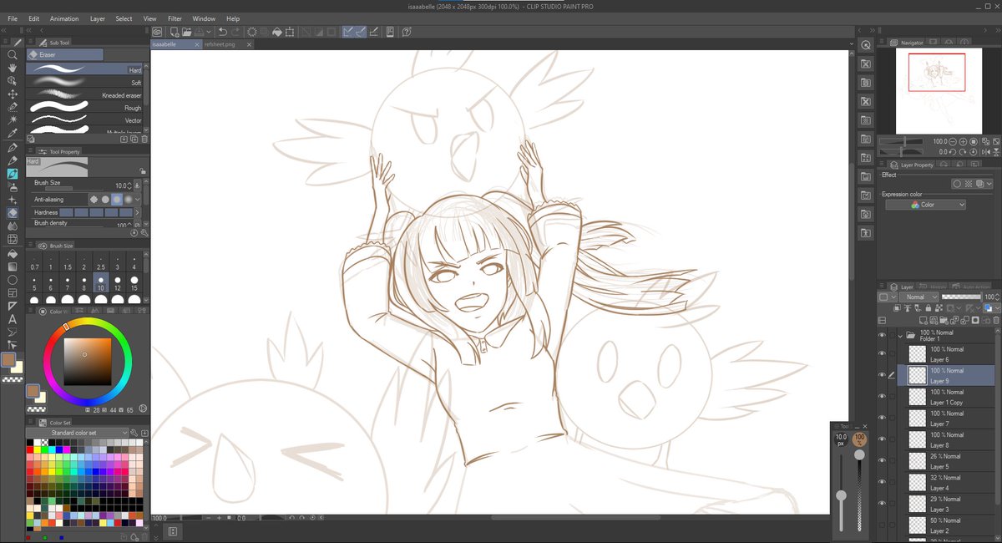Image resolution: width=1002 pixels, height=543 pixels.
Task: Close the refsheet.png tab
Action: [249, 44]
